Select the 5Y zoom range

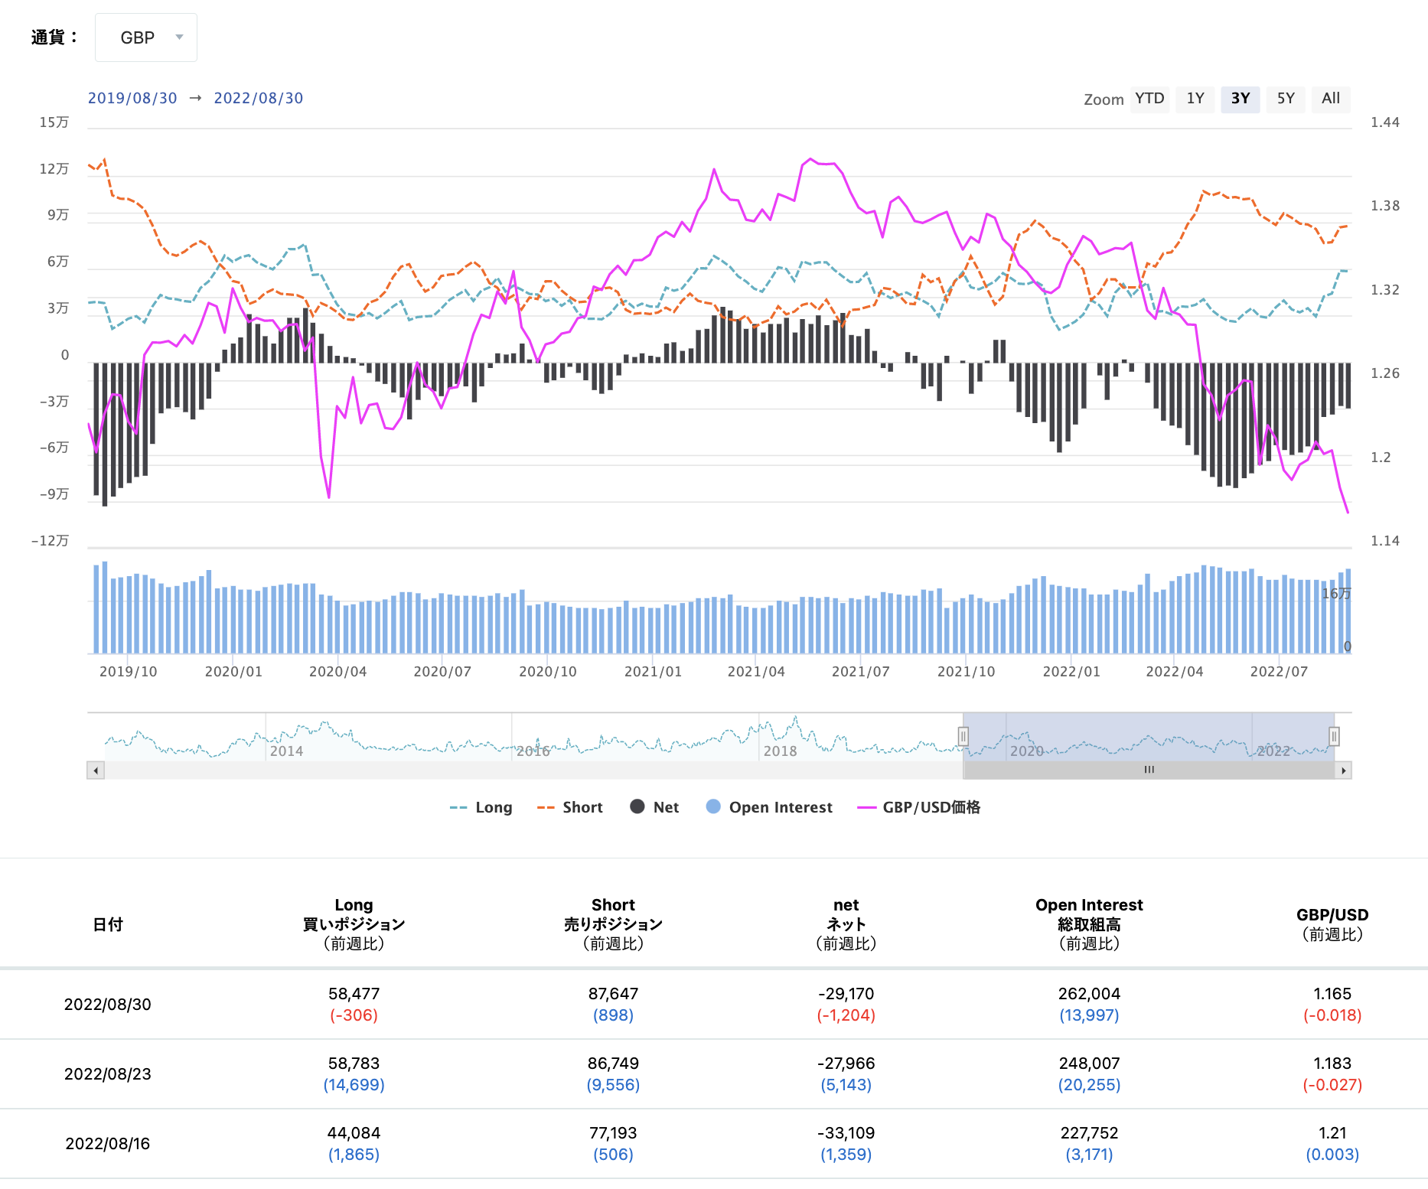[1286, 99]
